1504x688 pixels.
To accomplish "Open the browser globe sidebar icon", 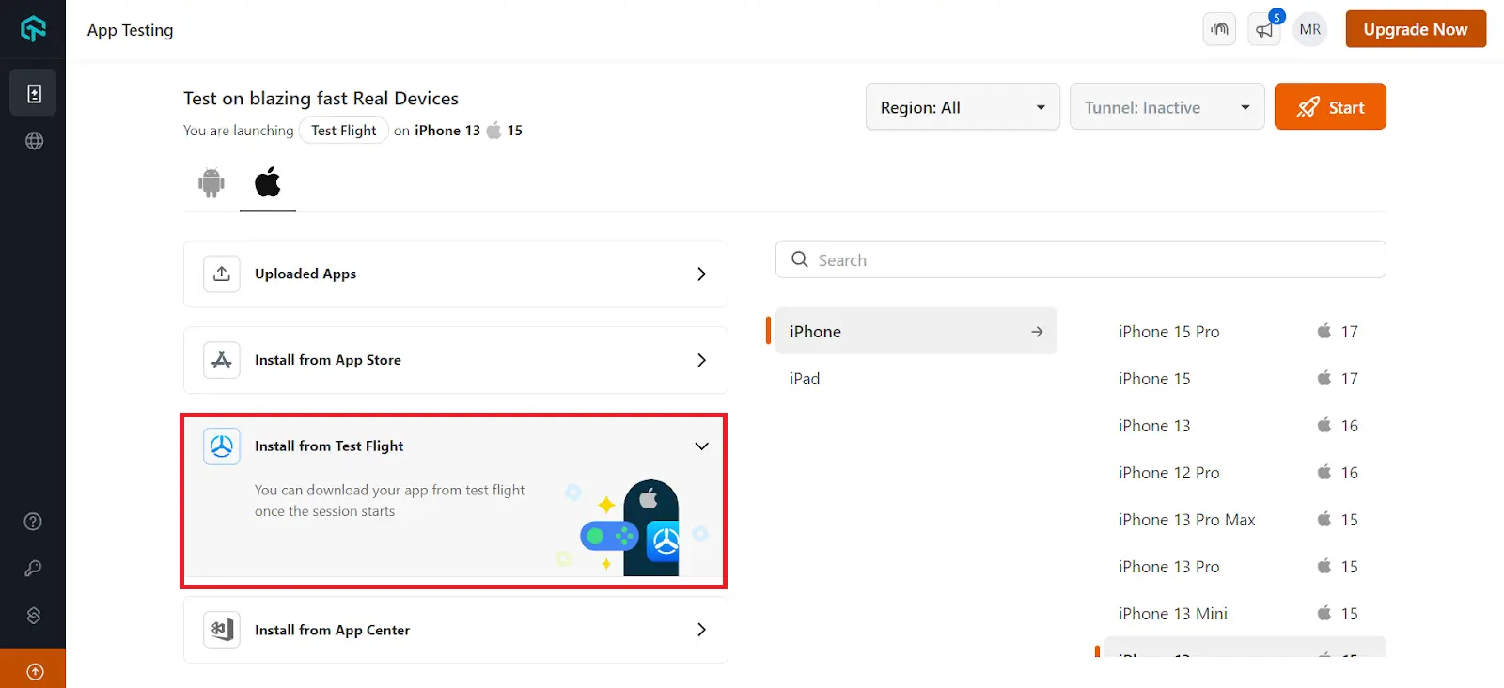I will [x=34, y=141].
